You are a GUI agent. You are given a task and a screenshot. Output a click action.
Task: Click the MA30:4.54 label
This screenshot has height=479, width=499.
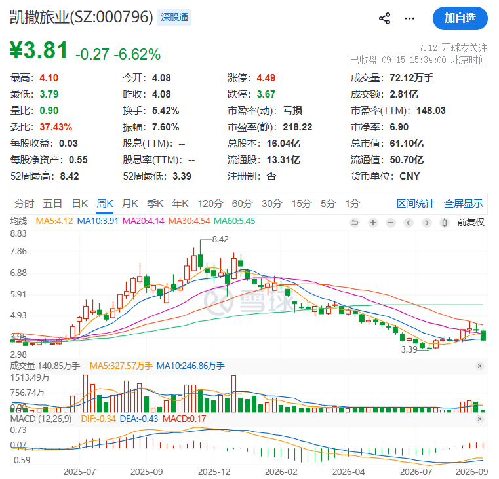point(189,221)
